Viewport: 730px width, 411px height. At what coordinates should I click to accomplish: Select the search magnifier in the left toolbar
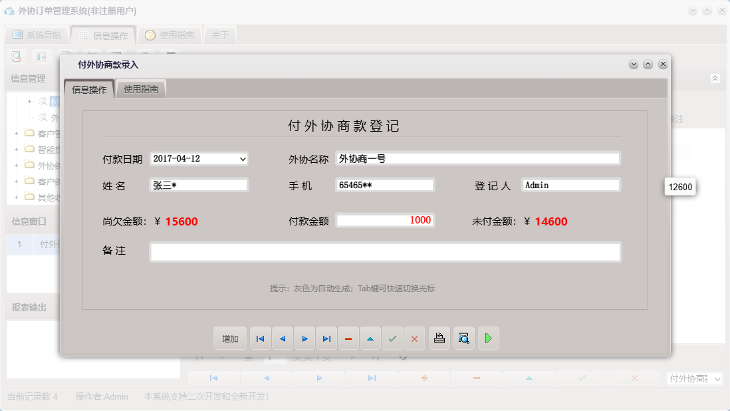tap(16, 57)
